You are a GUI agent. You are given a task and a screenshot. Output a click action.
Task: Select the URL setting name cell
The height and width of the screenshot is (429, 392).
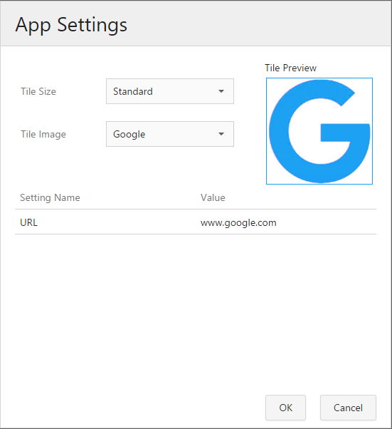28,223
